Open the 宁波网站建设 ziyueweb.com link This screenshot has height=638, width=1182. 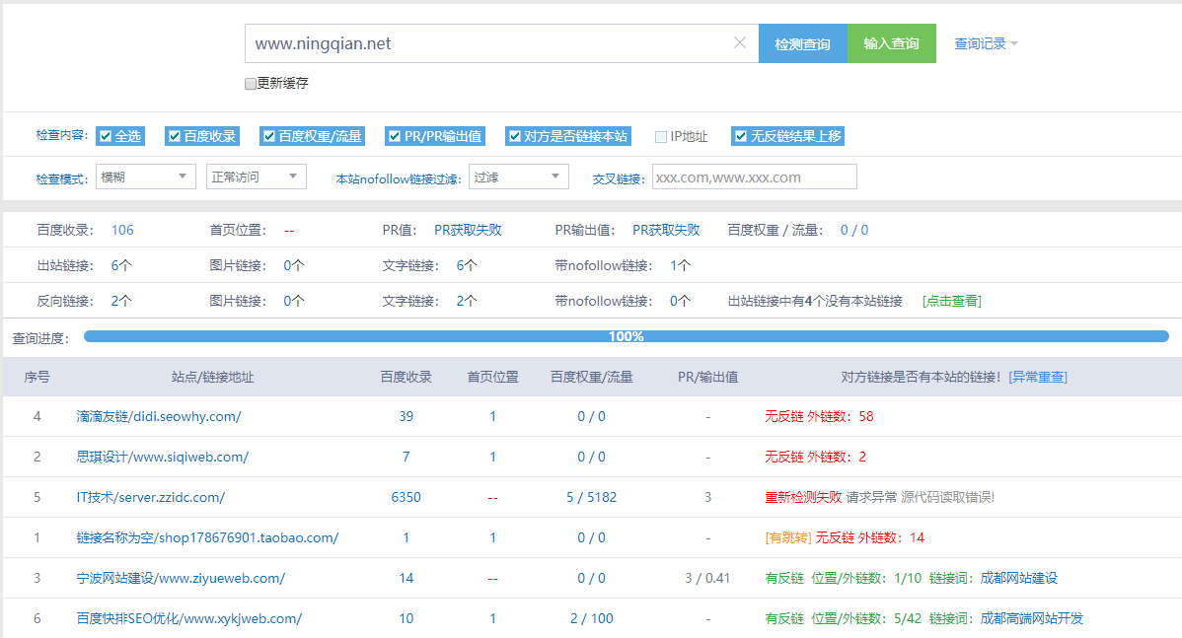coord(181,578)
